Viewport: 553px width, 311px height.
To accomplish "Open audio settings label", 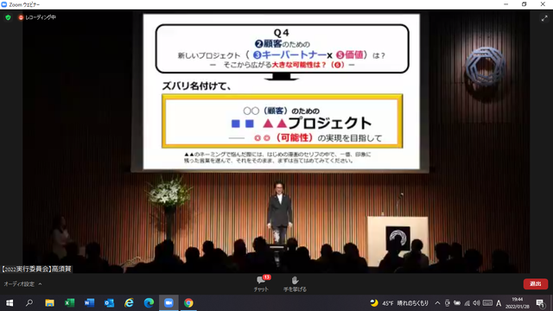I will click(x=19, y=284).
